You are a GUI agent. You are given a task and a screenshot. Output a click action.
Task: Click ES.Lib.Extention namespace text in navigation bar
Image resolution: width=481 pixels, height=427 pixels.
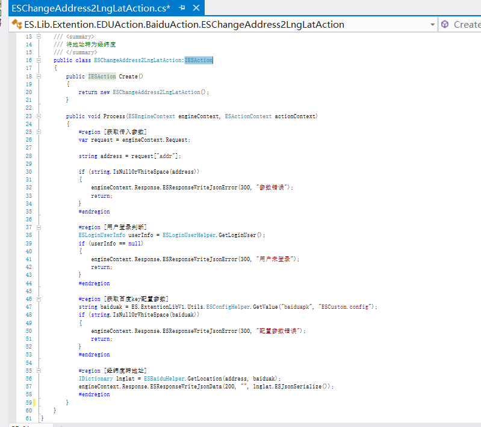(59, 25)
